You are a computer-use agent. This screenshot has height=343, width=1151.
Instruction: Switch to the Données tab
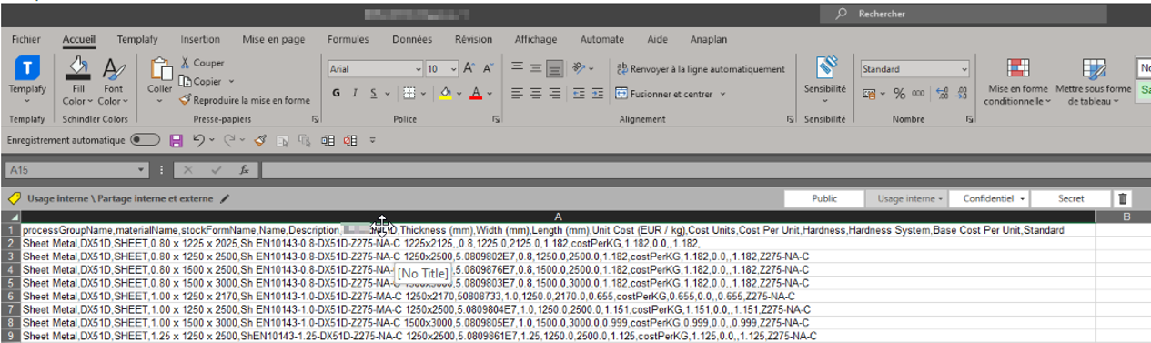coord(412,39)
